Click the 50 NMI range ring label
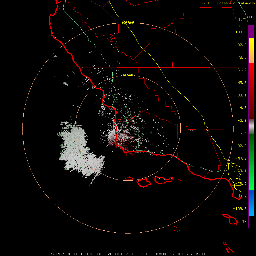The width and height of the screenshot is (256, 256). point(128,75)
